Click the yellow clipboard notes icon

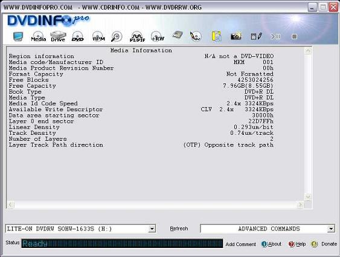(x=216, y=36)
